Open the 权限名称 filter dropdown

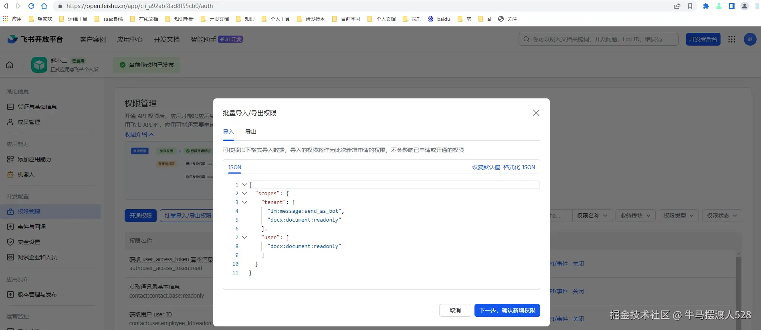coord(592,216)
